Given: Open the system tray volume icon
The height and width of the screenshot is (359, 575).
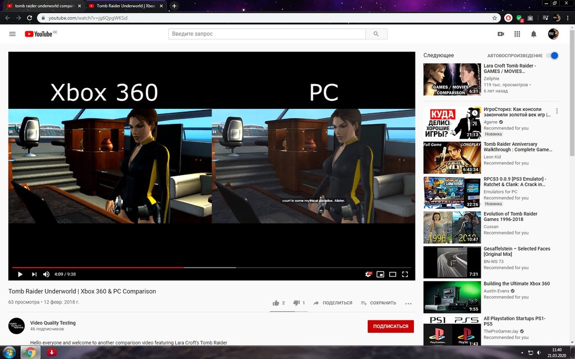Looking at the screenshot, I should coord(539,352).
